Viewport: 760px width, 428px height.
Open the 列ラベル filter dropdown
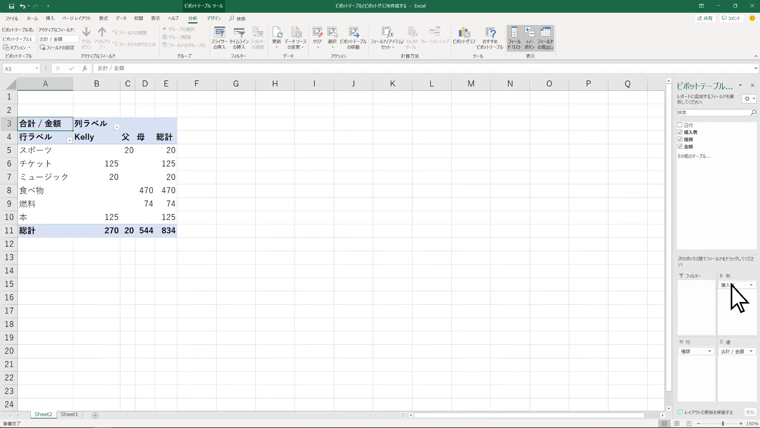(117, 127)
